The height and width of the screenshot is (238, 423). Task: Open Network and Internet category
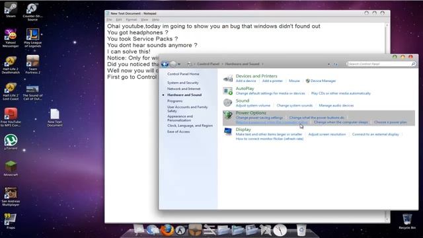(184, 89)
